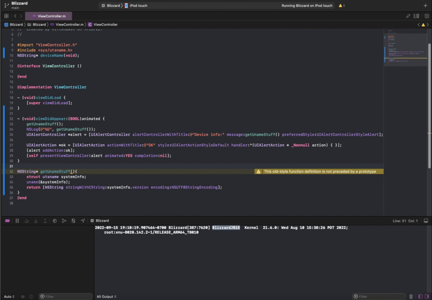The image size is (432, 300).
Task: Click line number 22 in the gutter
Action: tap(11, 119)
